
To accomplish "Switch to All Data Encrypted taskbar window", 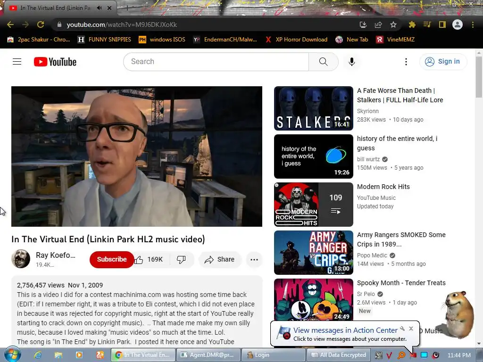I will (x=338, y=355).
